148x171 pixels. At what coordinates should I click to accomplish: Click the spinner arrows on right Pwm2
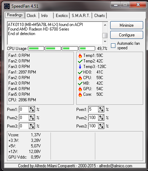click(x=101, y=118)
